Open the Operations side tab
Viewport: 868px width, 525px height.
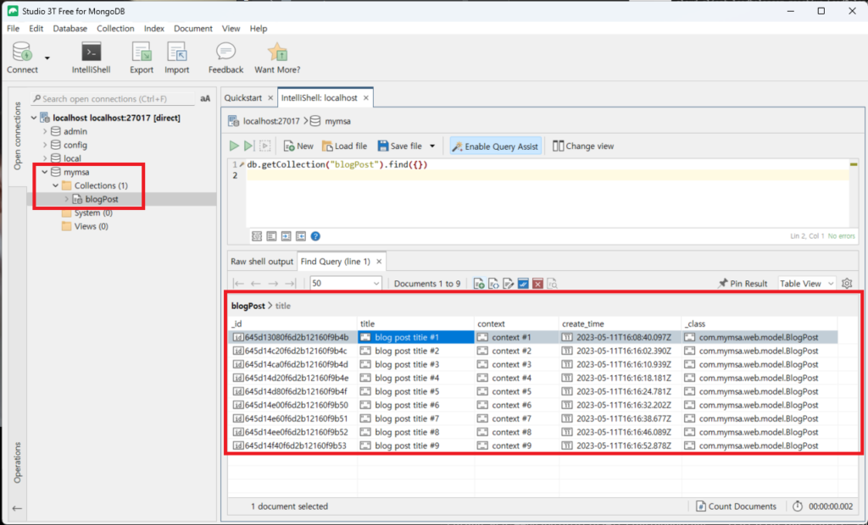click(x=17, y=462)
